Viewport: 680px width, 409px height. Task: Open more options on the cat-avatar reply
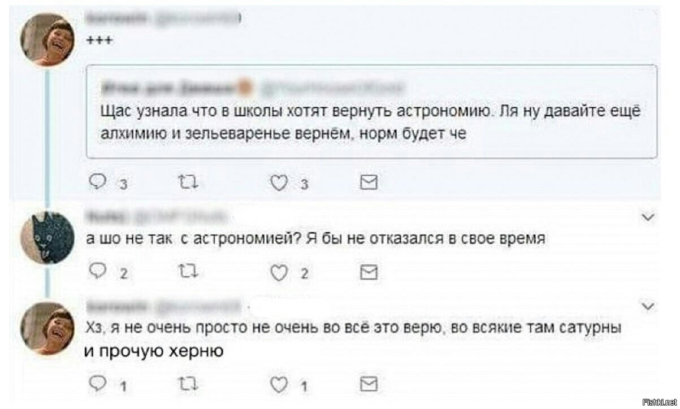coord(649,217)
